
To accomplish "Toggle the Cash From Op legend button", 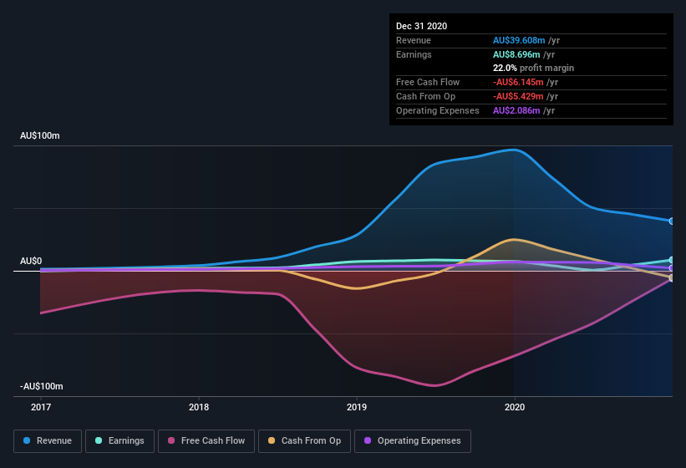I will point(304,441).
